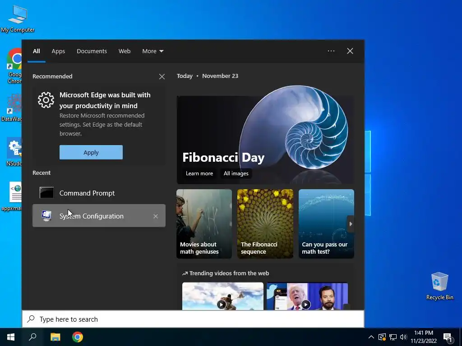Open the Recycle Bin on the desktop

(439, 286)
